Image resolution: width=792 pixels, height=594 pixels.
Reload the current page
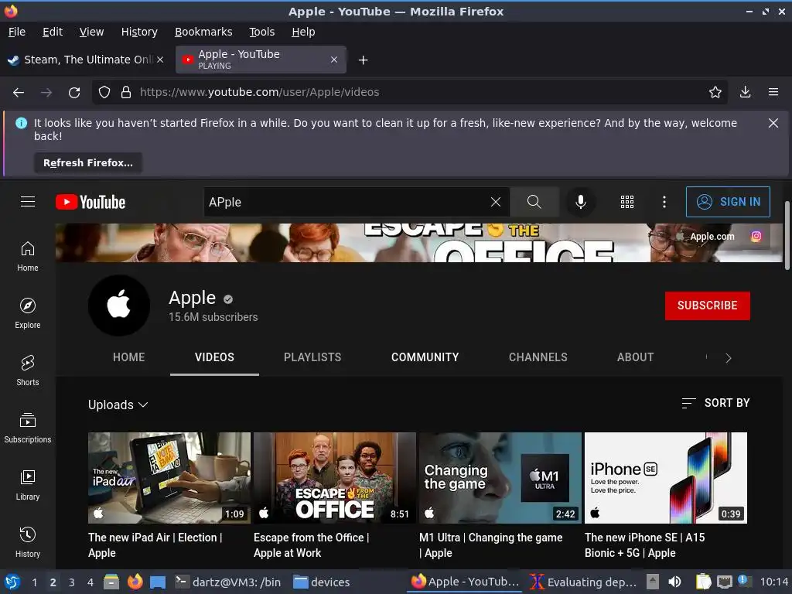(74, 93)
